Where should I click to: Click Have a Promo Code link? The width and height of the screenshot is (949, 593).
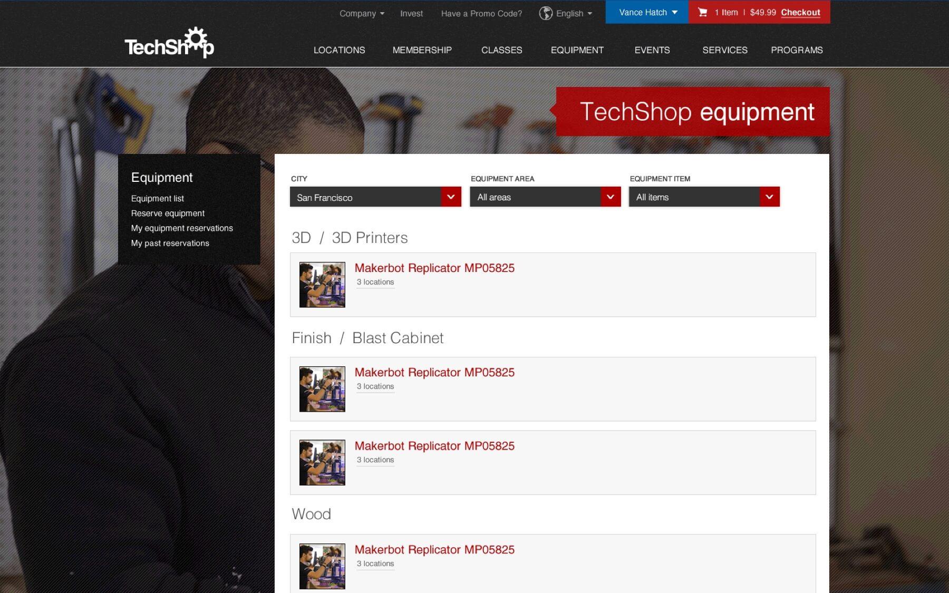tap(481, 13)
